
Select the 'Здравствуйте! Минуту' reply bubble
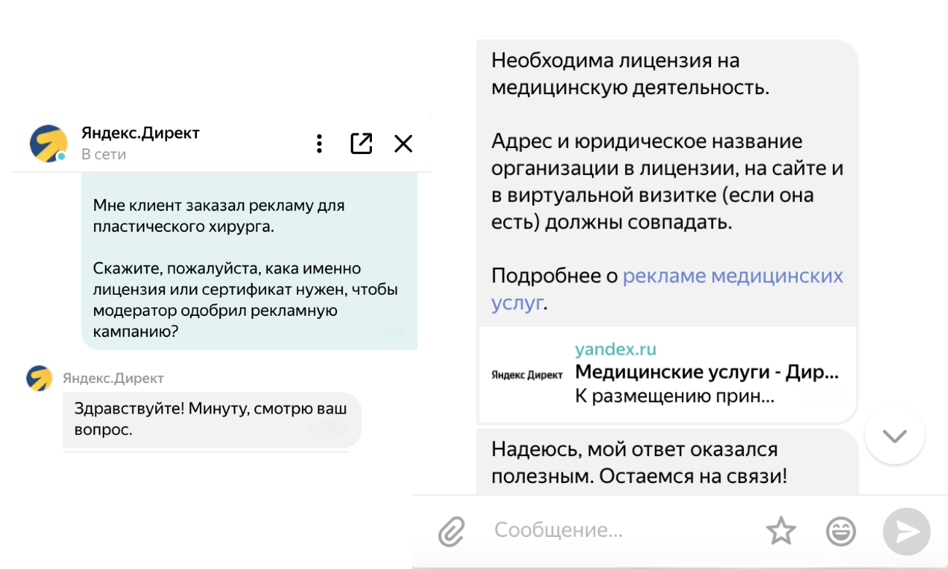pos(211,419)
